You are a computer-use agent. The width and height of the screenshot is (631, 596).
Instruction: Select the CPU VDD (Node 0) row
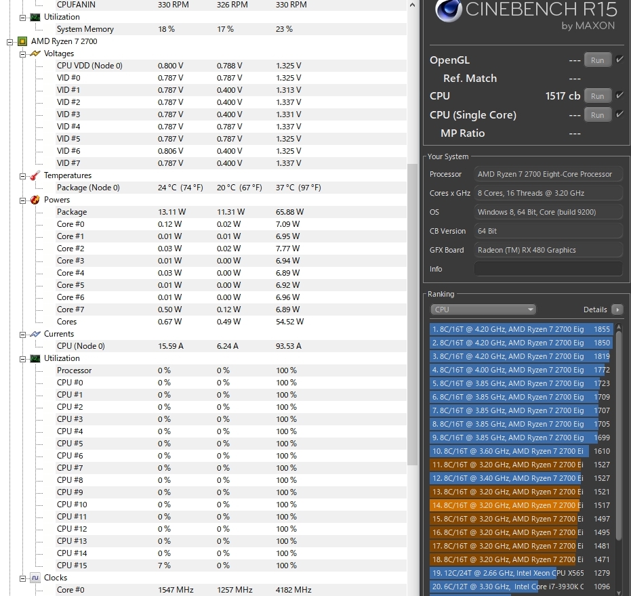click(x=231, y=66)
